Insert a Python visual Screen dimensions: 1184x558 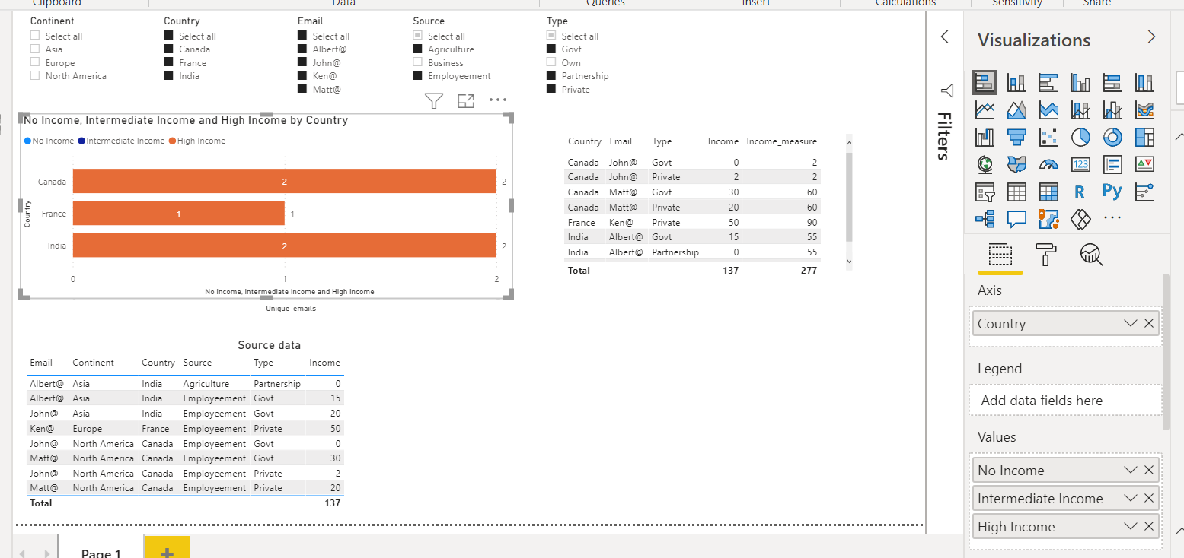(x=1112, y=192)
